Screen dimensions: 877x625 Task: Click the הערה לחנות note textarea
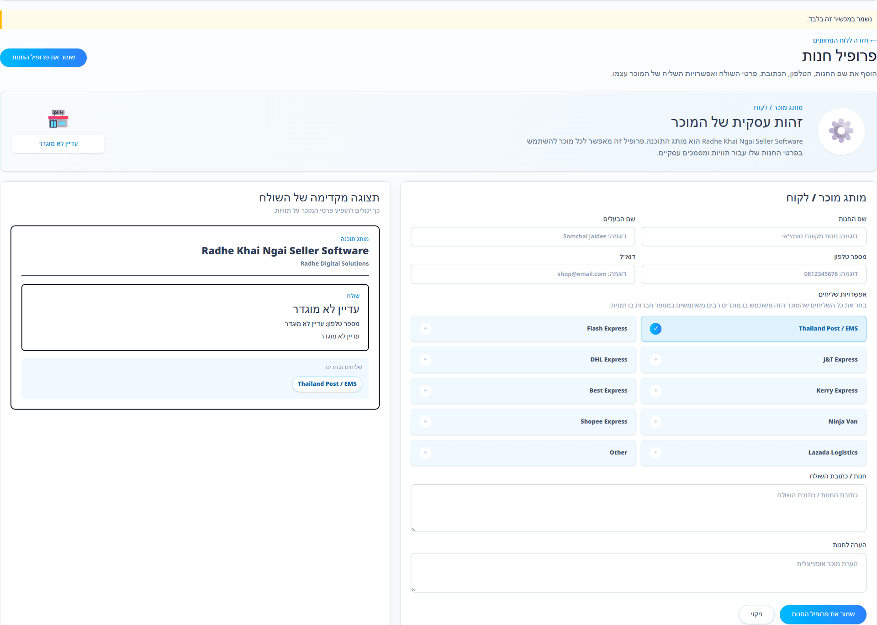pyautogui.click(x=638, y=573)
